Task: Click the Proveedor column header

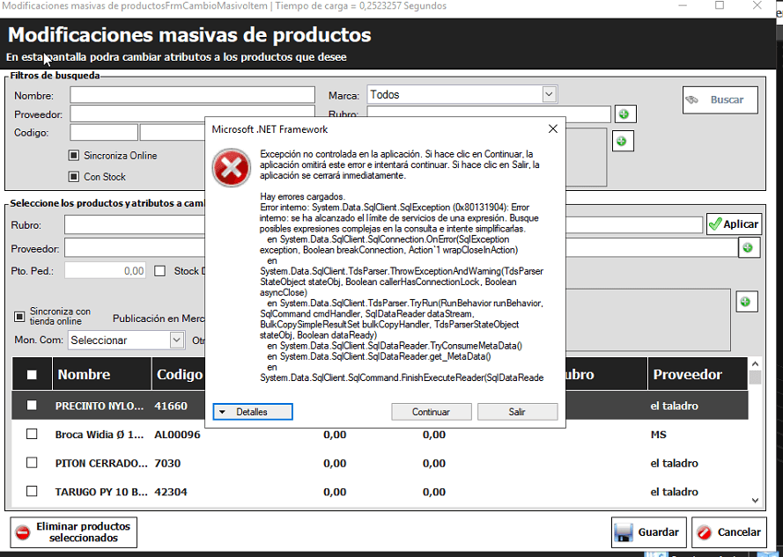Action: 687,375
